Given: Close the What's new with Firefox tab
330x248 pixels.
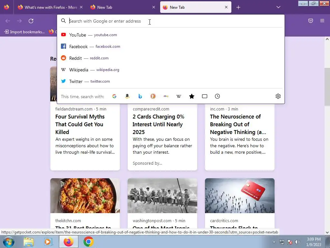Looking at the screenshot, I should [x=81, y=7].
